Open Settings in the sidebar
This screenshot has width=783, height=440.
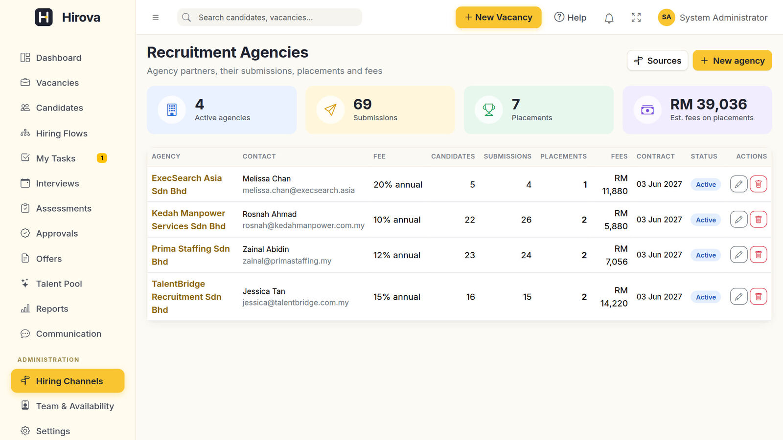[x=68, y=431]
